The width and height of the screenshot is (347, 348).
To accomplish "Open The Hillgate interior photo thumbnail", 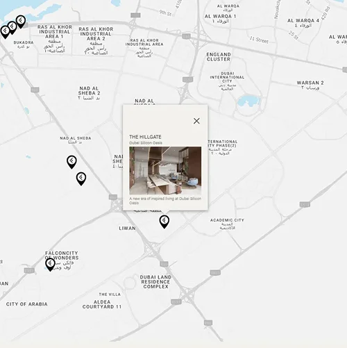I will pos(165,171).
